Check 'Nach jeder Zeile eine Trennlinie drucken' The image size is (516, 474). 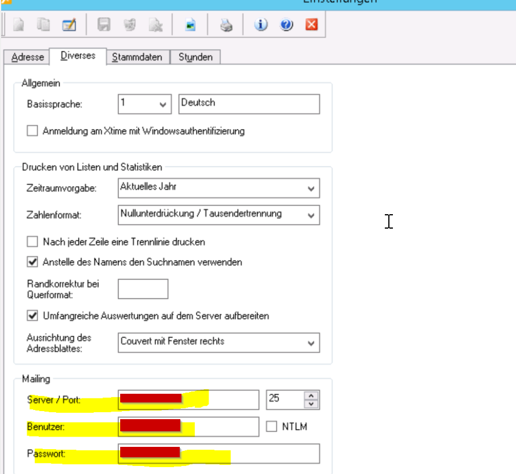tap(32, 241)
